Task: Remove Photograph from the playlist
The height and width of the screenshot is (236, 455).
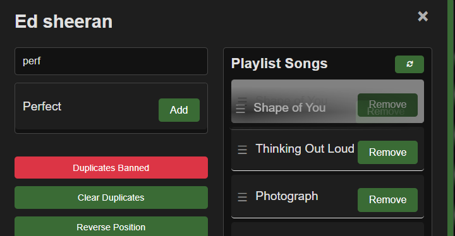Action: (x=387, y=200)
